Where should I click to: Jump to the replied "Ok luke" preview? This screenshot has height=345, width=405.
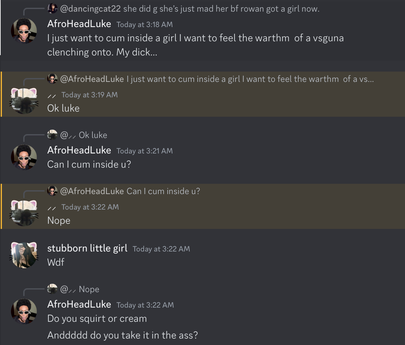pos(93,135)
